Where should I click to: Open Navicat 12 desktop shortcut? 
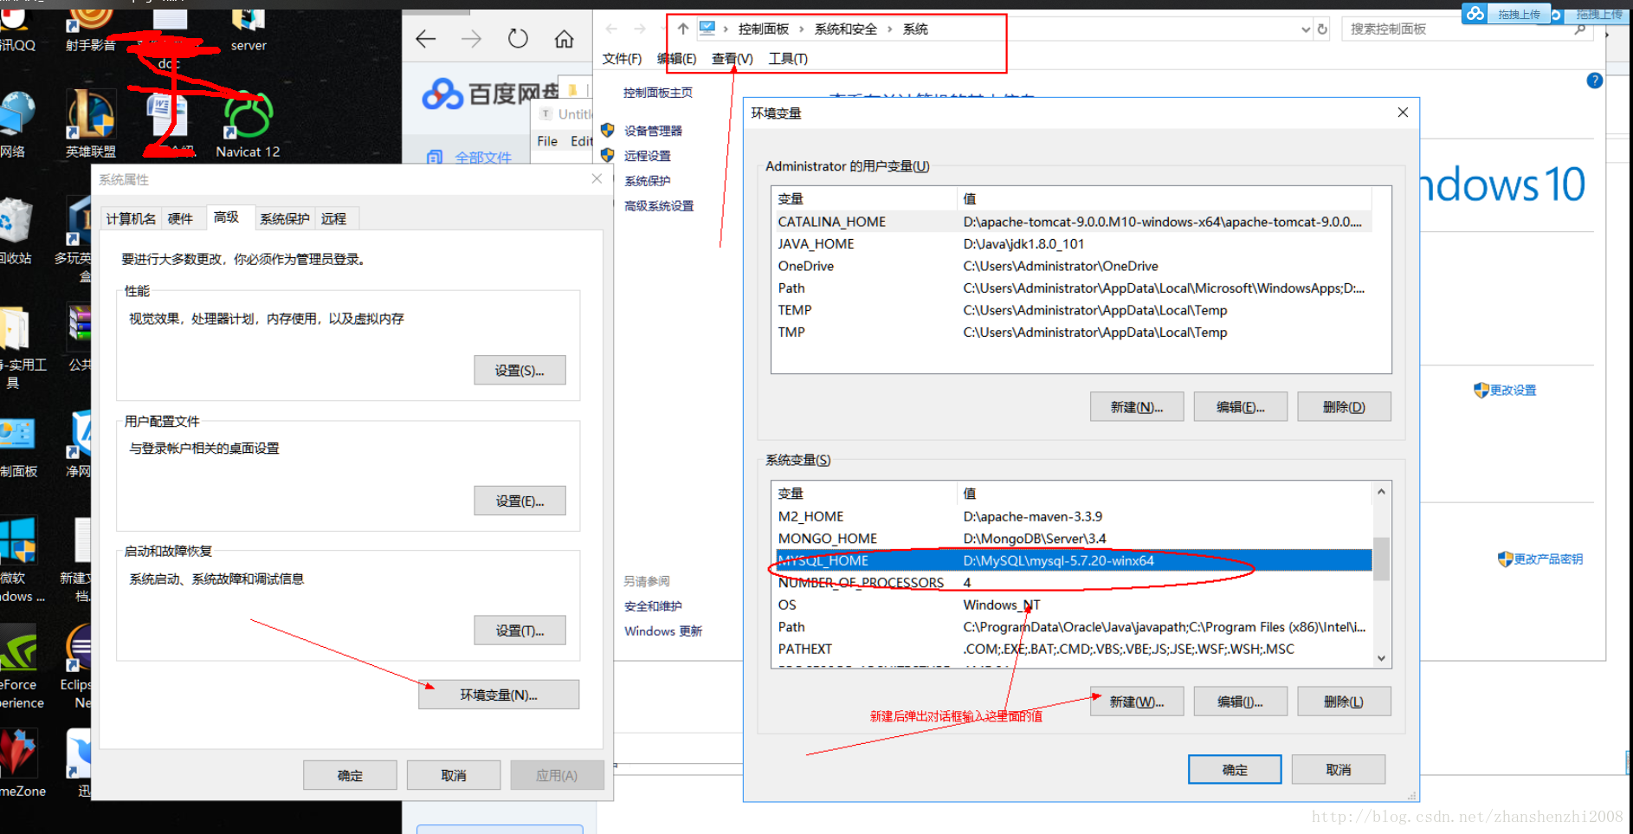[248, 126]
